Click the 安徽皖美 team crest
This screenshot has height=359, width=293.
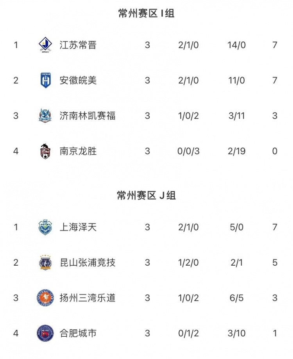click(x=45, y=80)
